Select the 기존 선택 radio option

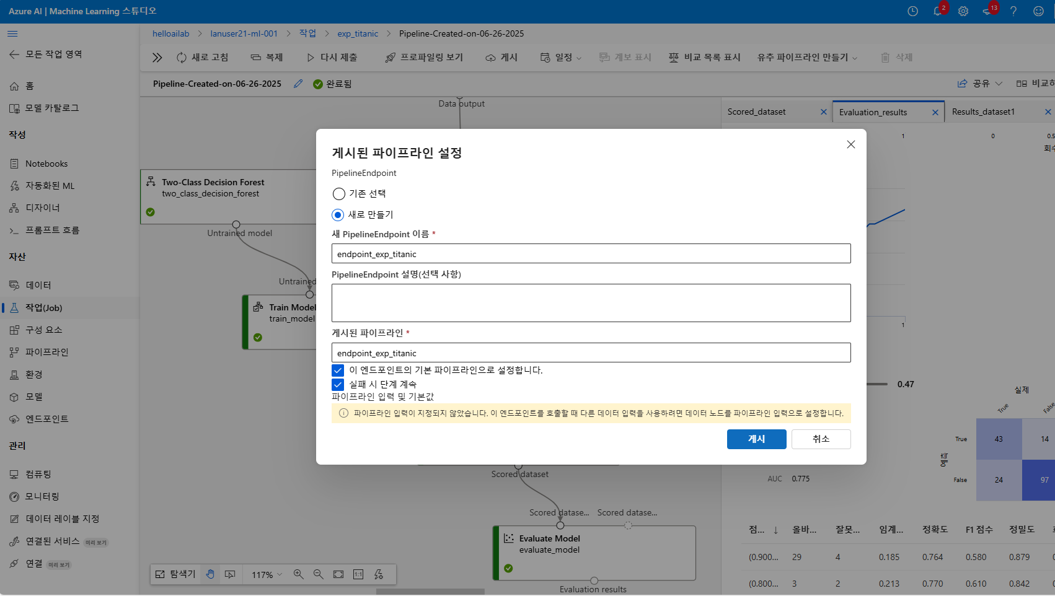click(338, 193)
